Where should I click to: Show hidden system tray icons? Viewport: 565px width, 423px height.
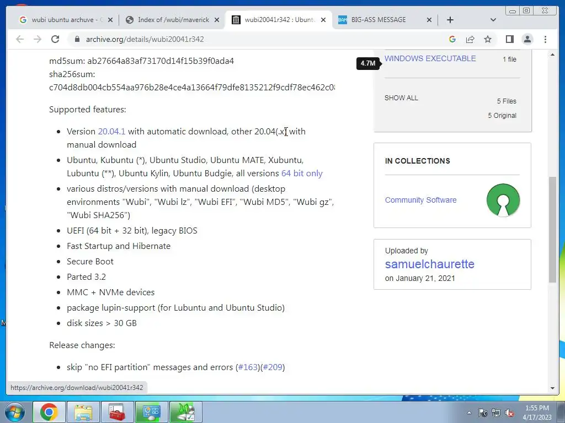click(469, 413)
